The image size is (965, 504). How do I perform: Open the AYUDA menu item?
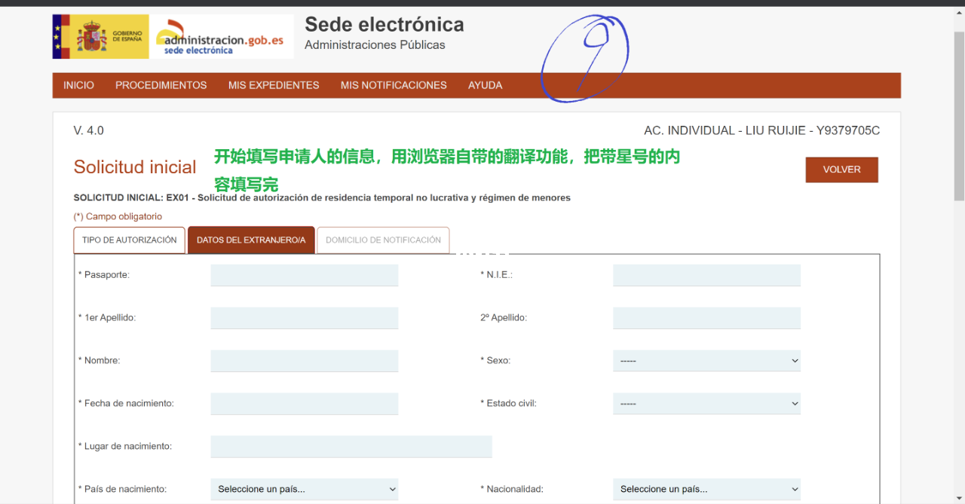(x=485, y=85)
